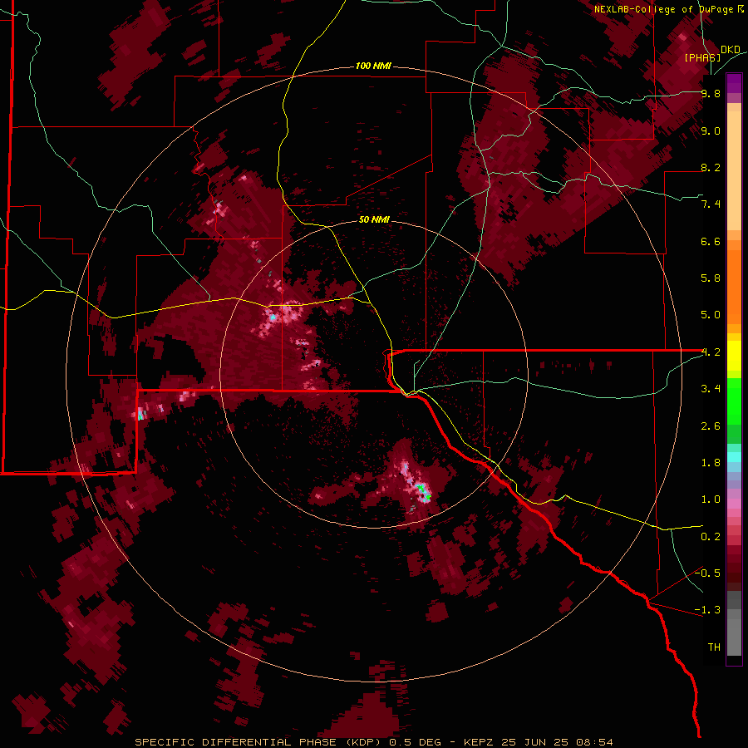This screenshot has width=748, height=748.
Task: Select the 6.6 scale label
Action: pos(711,241)
